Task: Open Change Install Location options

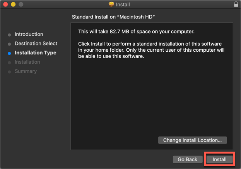Action: 192,140
